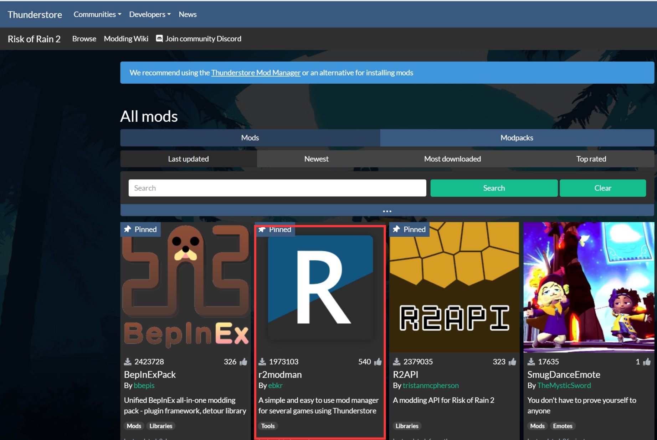This screenshot has height=440, width=657.
Task: Open author tristanmcpherson profile
Action: [431, 386]
